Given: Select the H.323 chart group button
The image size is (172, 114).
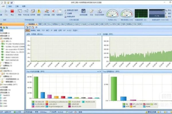Looking at the screenshot, I should coord(69,30).
